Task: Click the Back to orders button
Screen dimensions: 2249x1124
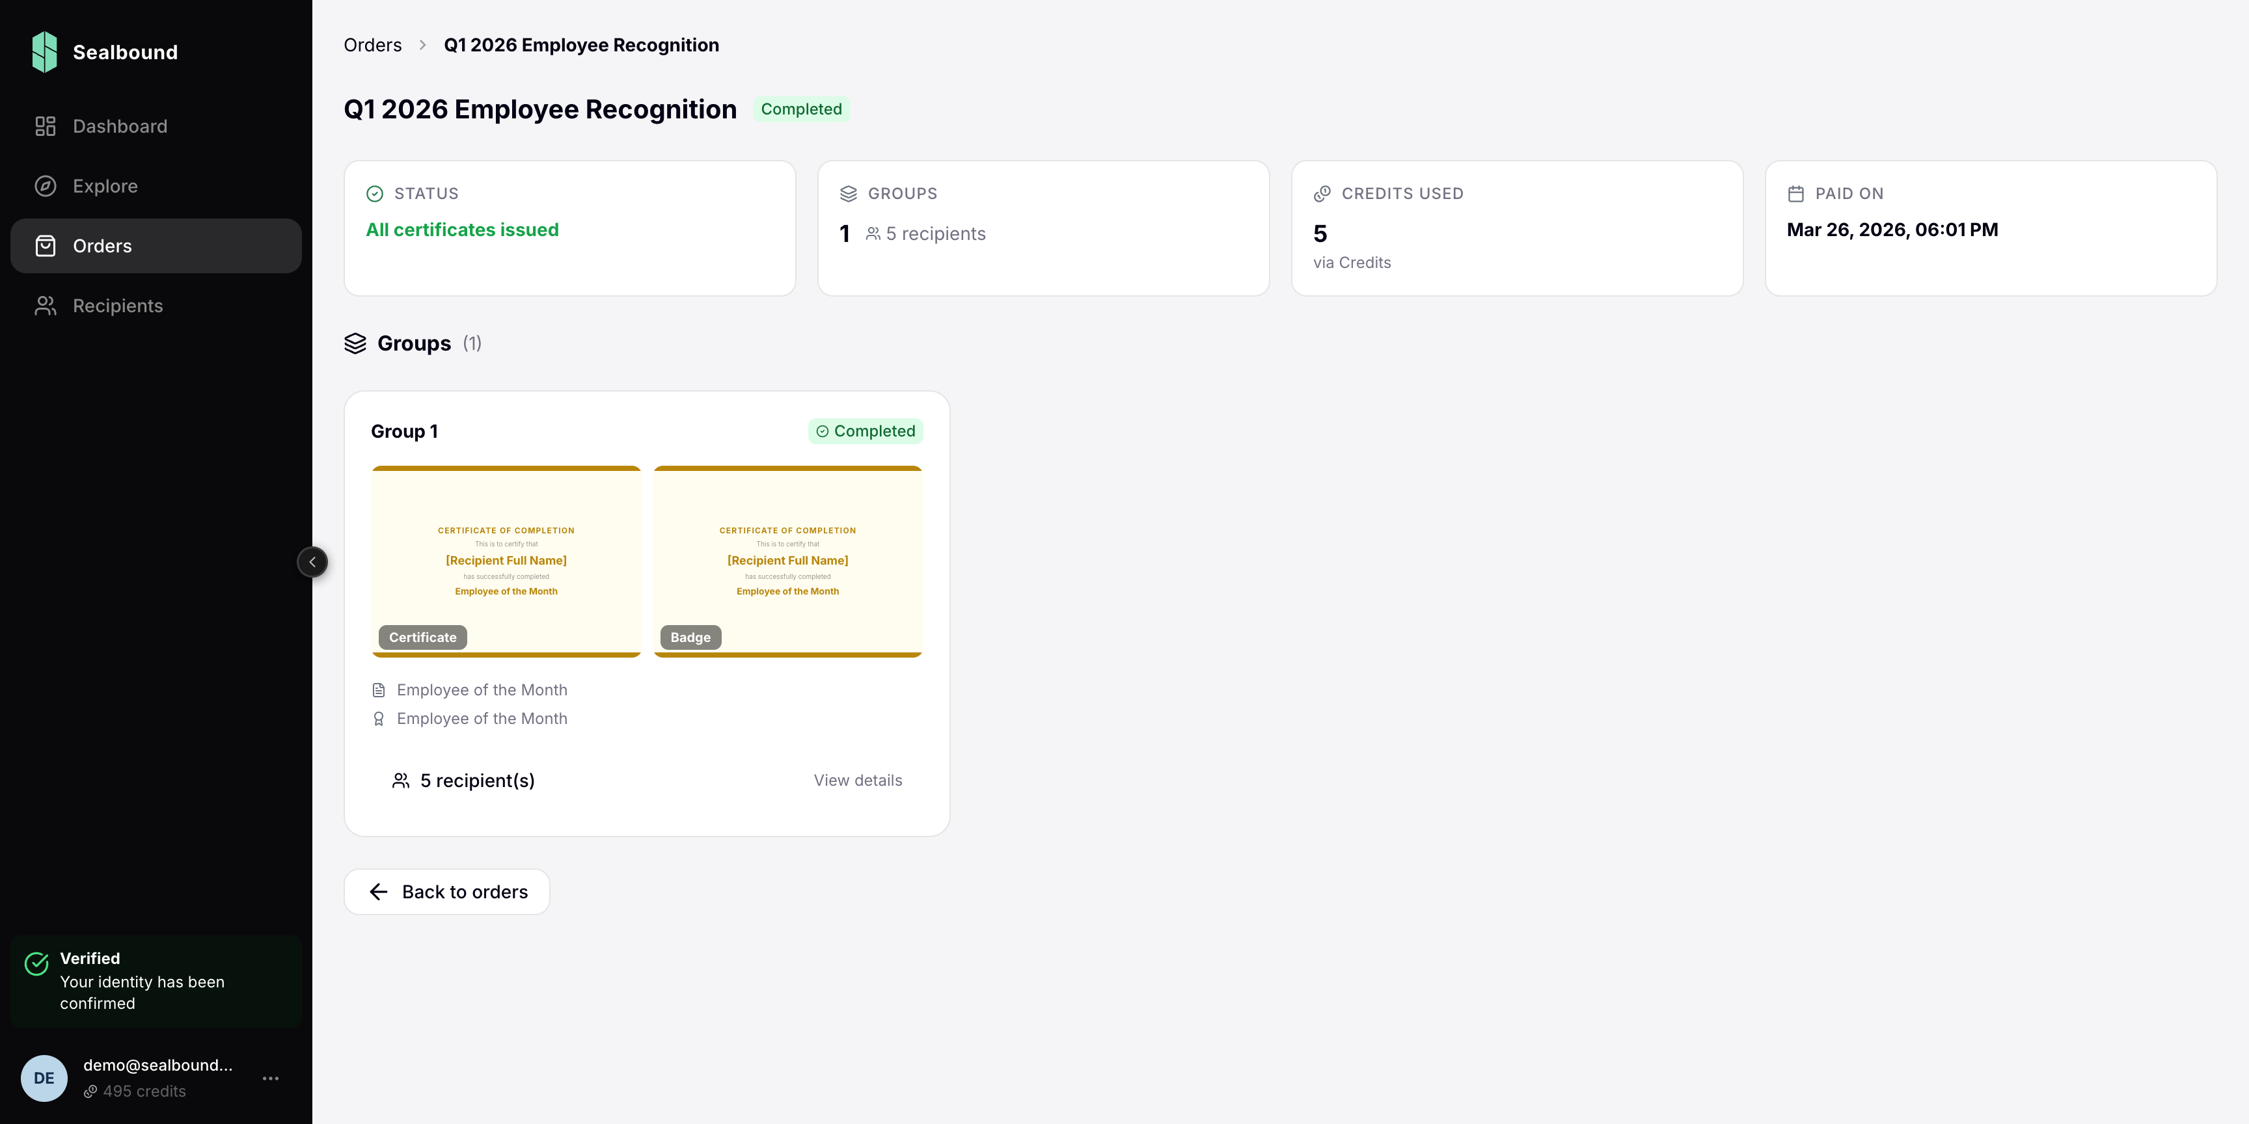Action: point(447,892)
